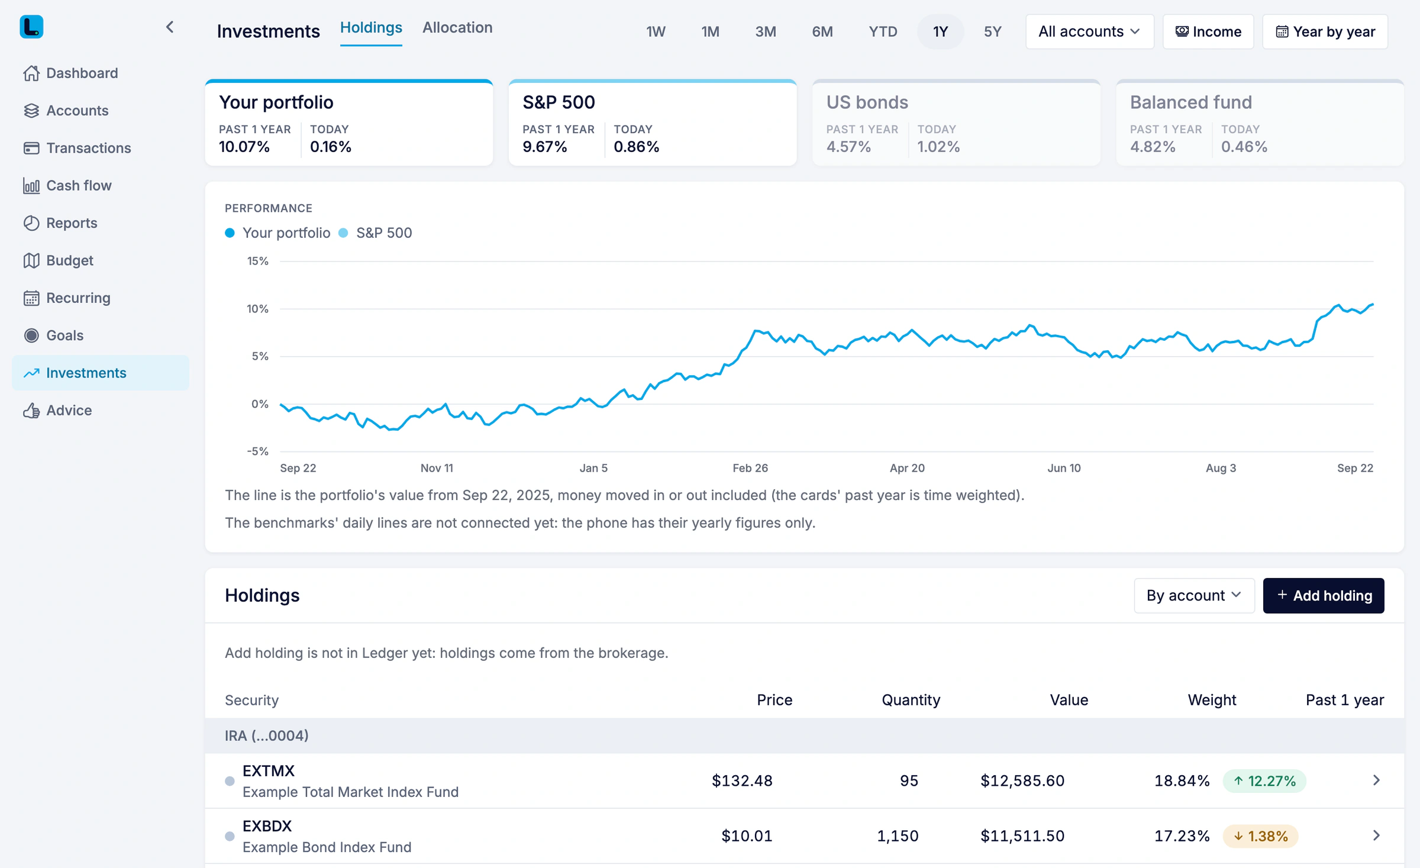The image size is (1420, 868).
Task: Click the Reports pie-chart icon
Action: (x=31, y=223)
